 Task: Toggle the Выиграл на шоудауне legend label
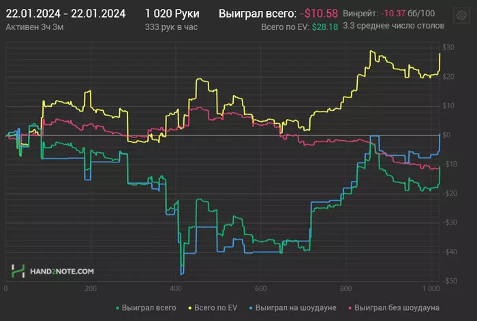point(297,308)
